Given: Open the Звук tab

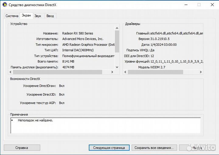Looking at the screenshot, I should [x=38, y=16].
